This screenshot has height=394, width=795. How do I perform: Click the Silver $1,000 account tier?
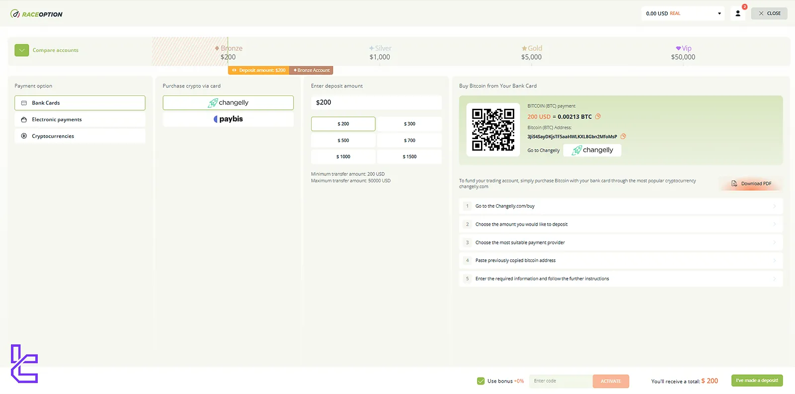pos(380,53)
